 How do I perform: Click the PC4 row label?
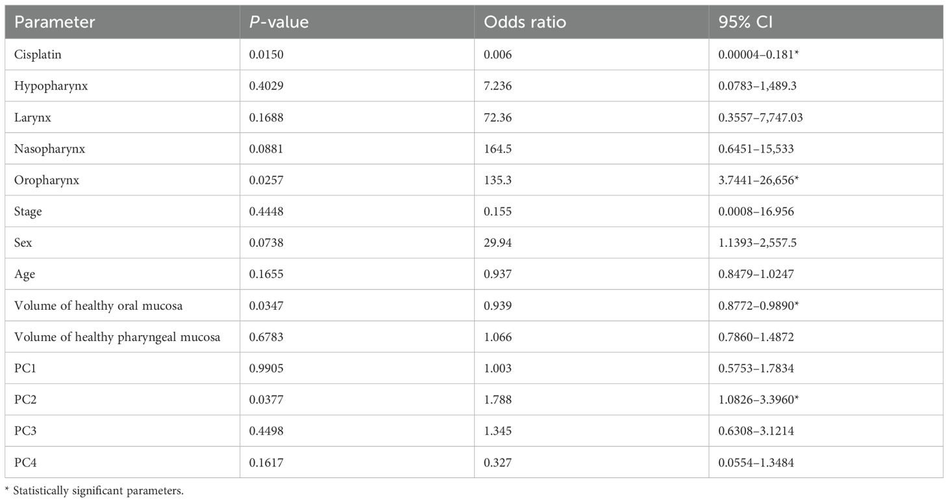coord(25,462)
